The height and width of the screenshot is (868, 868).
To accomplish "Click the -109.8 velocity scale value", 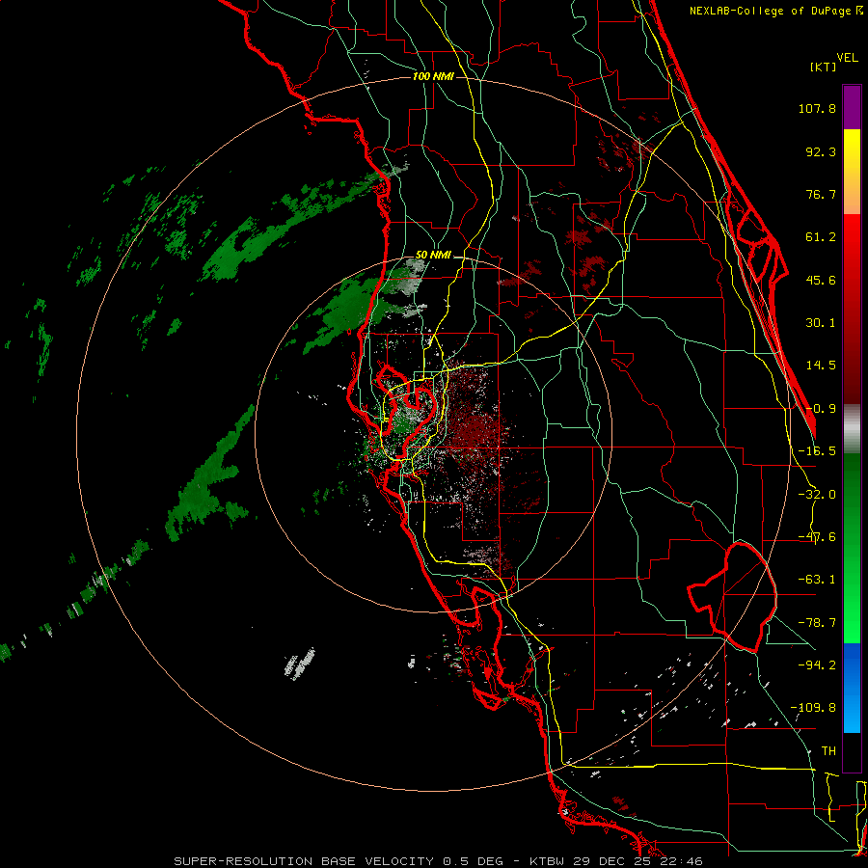I will 813,708.
